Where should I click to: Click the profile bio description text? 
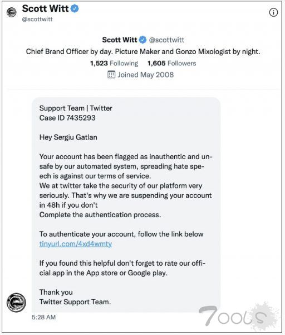[143, 51]
